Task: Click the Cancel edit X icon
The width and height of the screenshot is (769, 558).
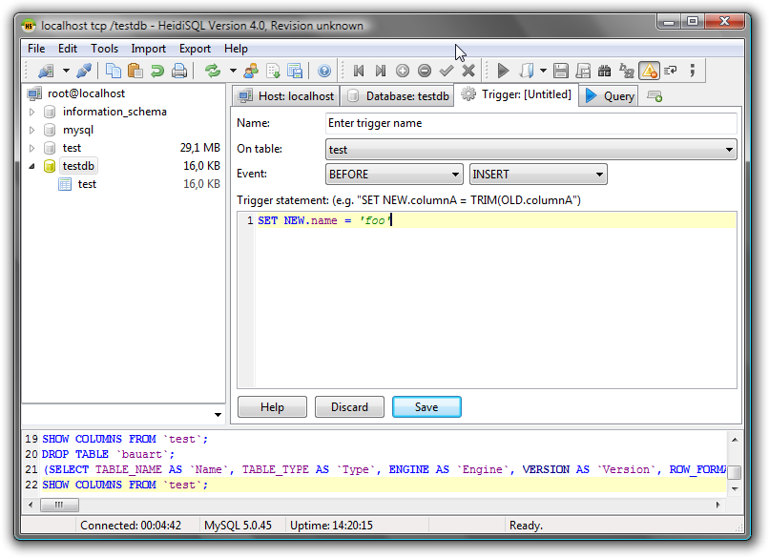Action: click(468, 72)
